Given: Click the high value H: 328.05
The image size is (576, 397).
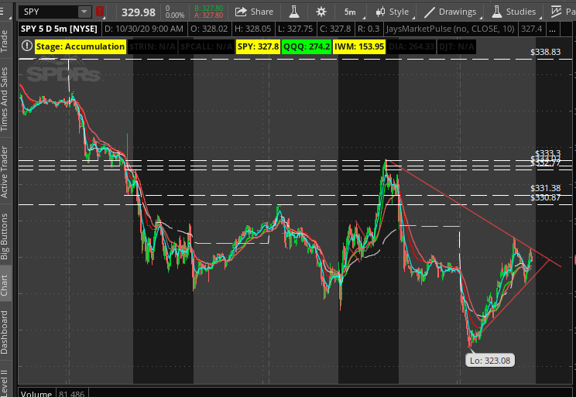Looking at the screenshot, I should click(252, 29).
